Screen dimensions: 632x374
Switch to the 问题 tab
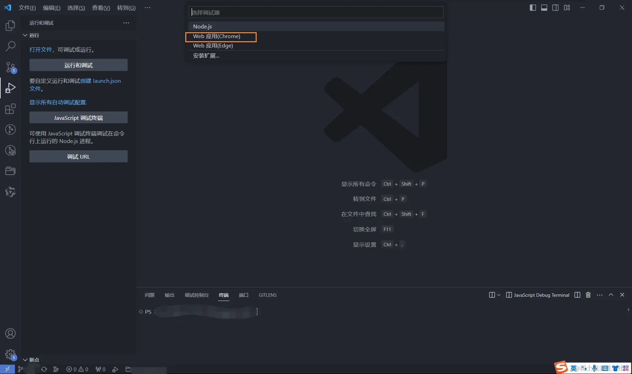click(150, 295)
